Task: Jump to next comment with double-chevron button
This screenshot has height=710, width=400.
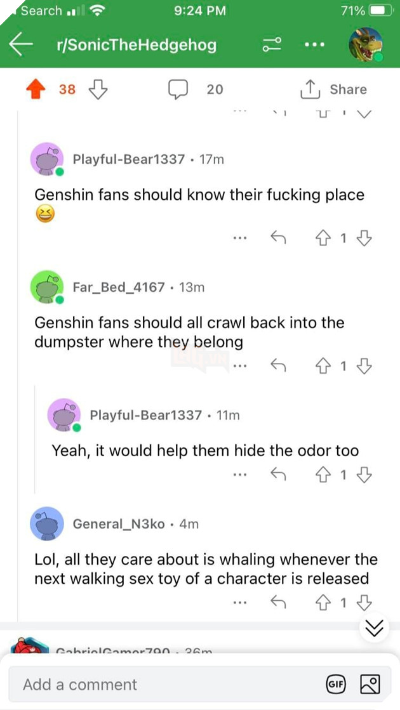Action: [375, 628]
